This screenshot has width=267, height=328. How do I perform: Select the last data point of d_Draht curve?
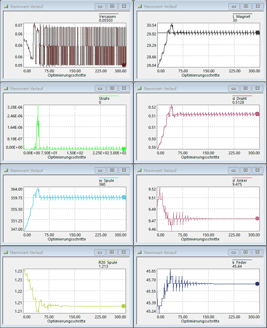tap(257, 114)
